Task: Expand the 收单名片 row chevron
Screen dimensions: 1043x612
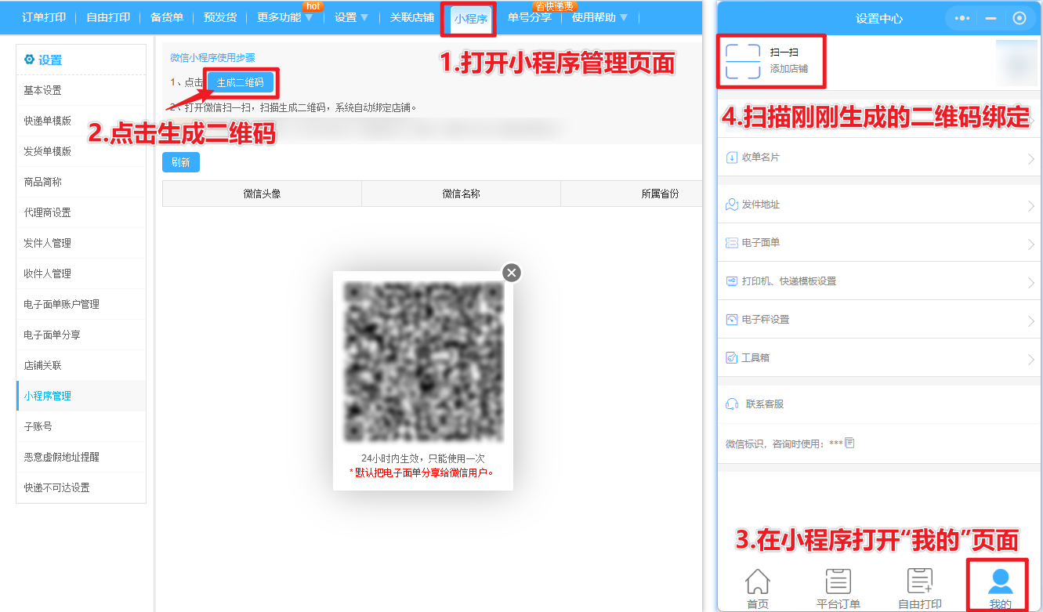Action: [x=1030, y=159]
